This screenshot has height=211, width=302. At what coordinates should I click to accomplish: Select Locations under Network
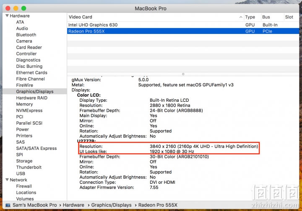(26, 192)
